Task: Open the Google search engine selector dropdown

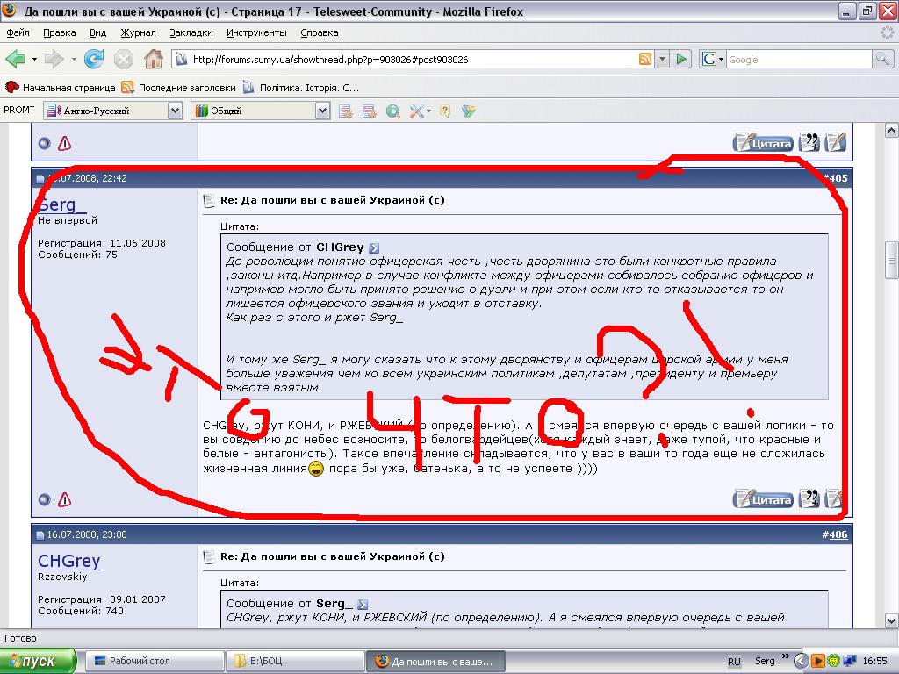Action: pos(713,60)
